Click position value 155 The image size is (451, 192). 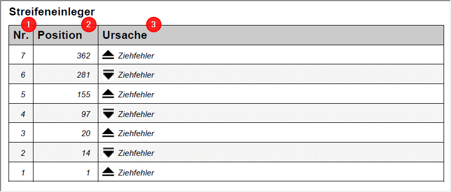[x=83, y=95]
